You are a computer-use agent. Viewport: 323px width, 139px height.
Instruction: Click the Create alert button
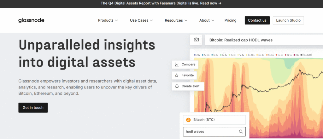188,86
